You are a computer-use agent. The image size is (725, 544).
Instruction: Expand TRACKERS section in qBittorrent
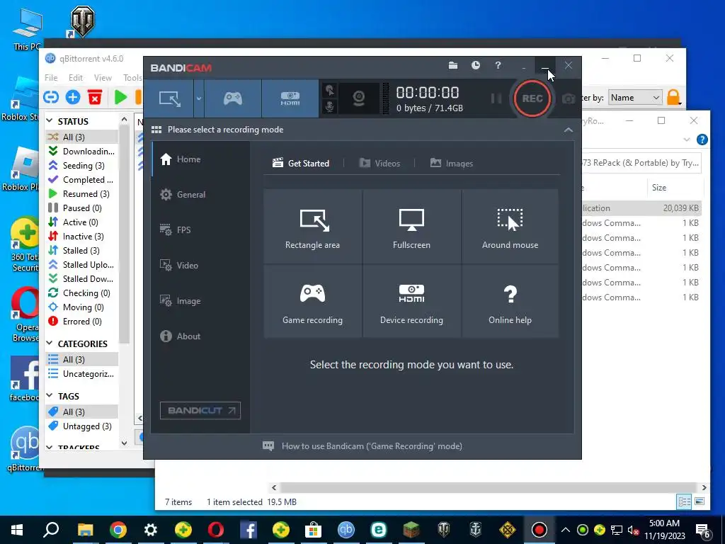50,448
